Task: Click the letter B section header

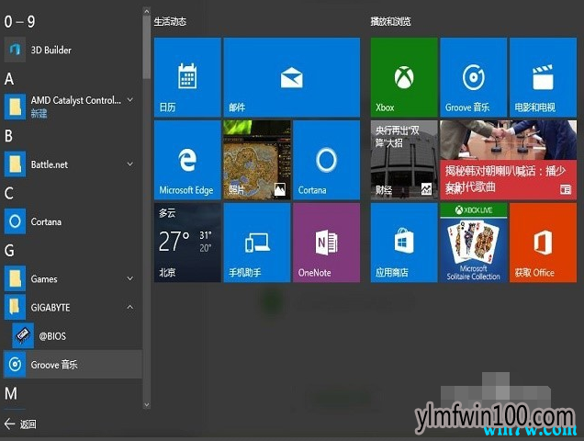Action: (x=9, y=136)
